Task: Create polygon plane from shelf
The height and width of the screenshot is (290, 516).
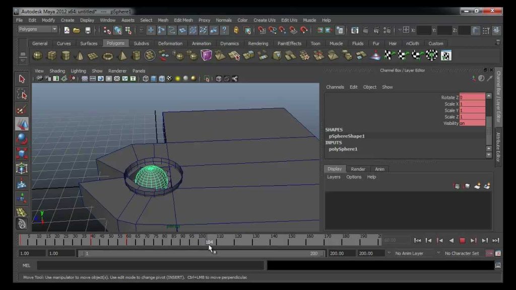Action: [x=93, y=55]
